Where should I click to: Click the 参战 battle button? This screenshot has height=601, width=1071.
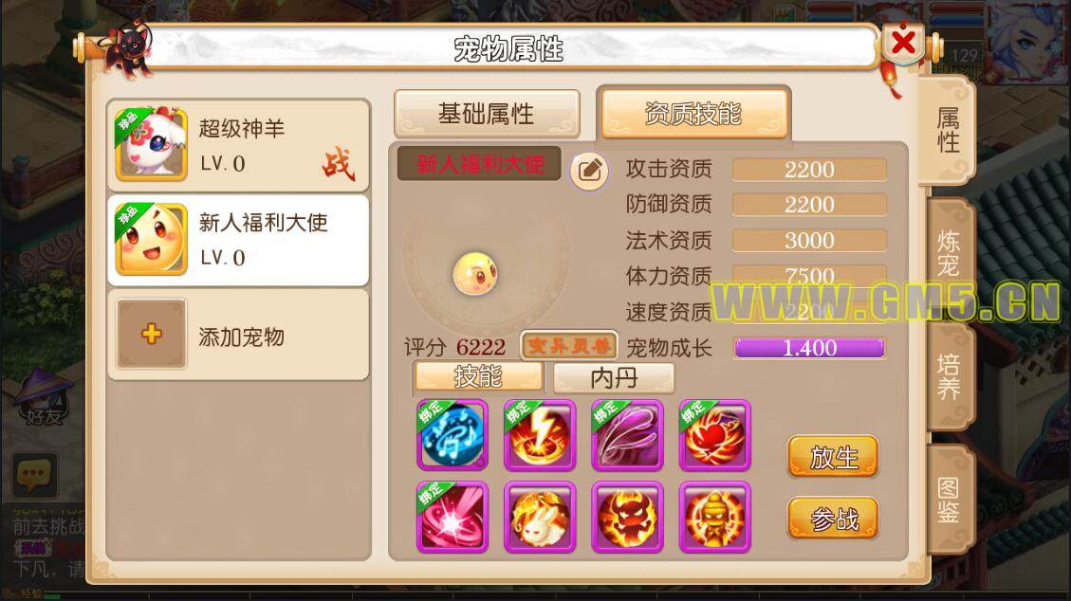[x=833, y=519]
